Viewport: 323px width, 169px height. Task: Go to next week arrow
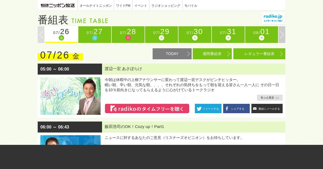coord(282,35)
